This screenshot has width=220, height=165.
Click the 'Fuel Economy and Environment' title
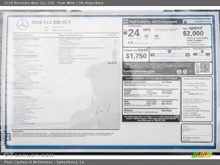(x=153, y=22)
